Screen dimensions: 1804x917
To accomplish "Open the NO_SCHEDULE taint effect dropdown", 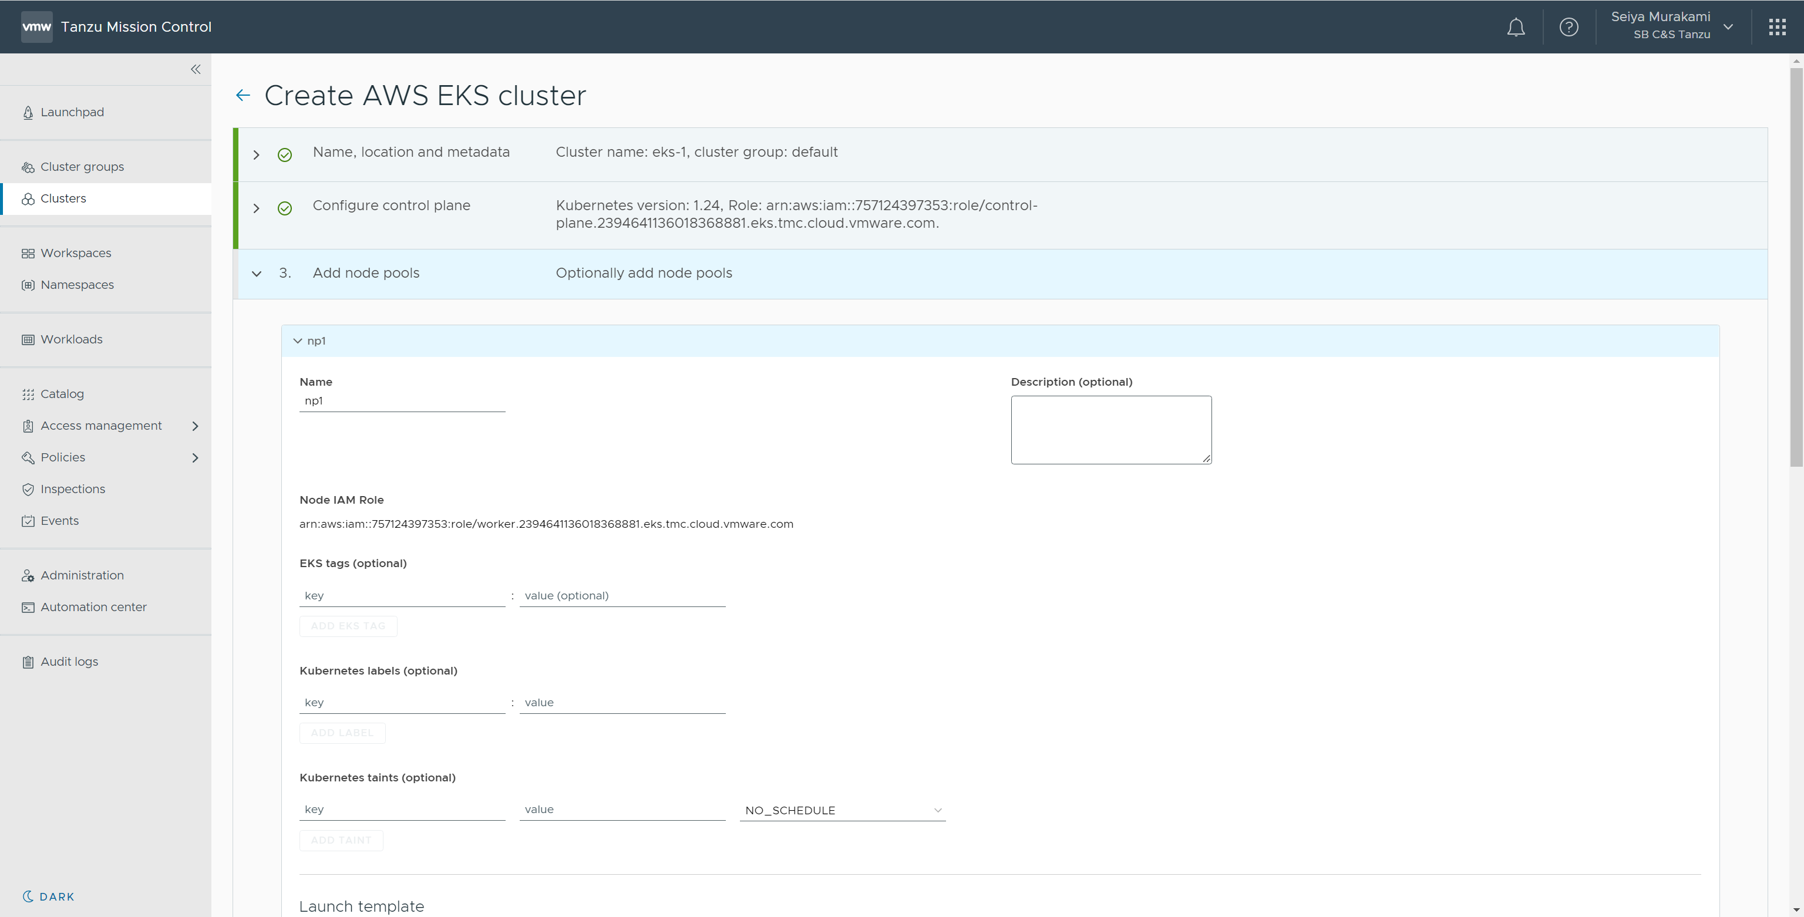I will [842, 811].
